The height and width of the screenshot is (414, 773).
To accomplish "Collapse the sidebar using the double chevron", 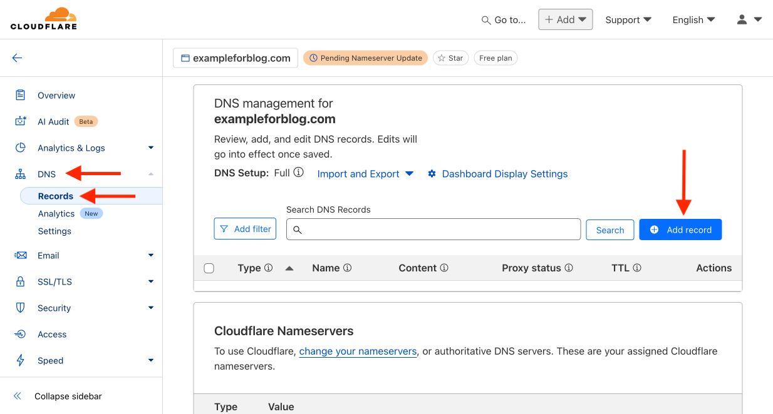I will pyautogui.click(x=18, y=396).
